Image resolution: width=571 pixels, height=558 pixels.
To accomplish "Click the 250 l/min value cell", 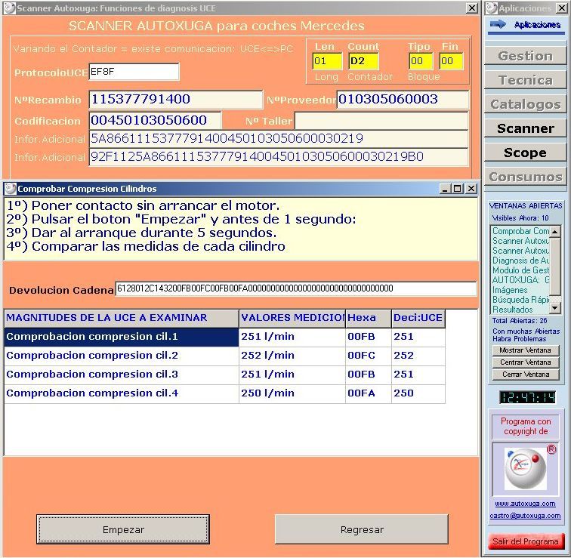I will click(292, 394).
